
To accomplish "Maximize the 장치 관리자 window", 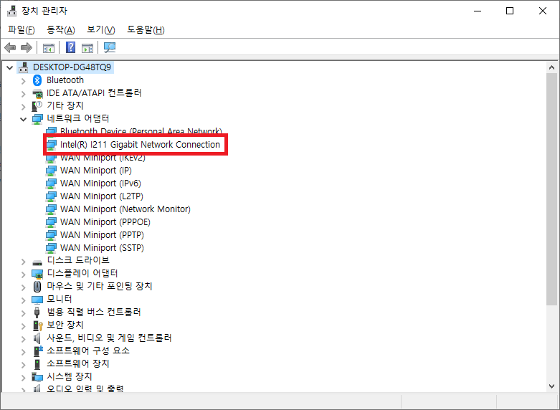I will [x=510, y=11].
